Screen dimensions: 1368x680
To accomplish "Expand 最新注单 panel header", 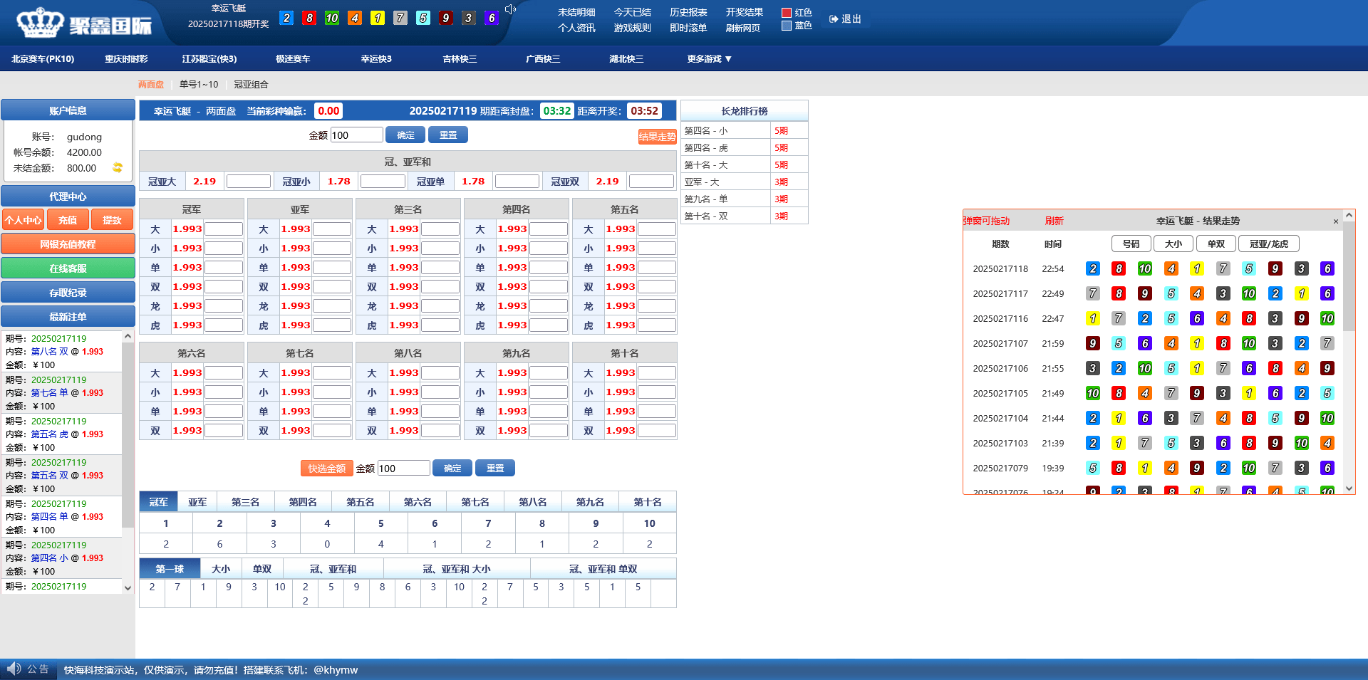I will [68, 317].
